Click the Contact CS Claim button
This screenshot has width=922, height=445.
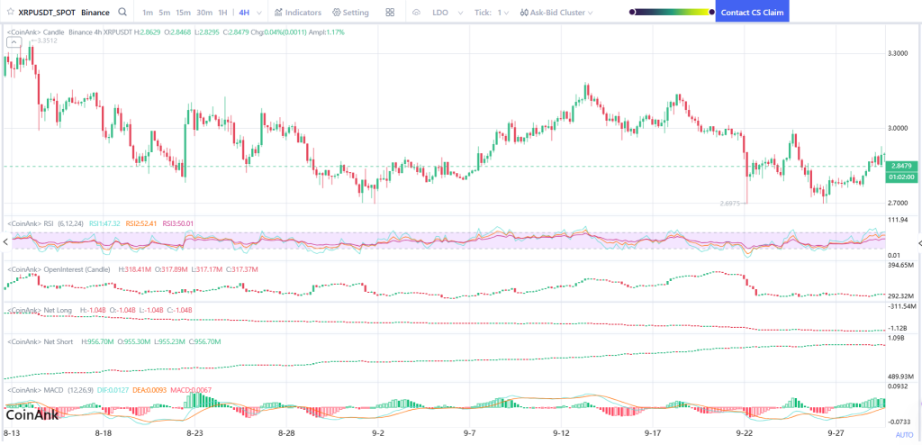point(752,12)
